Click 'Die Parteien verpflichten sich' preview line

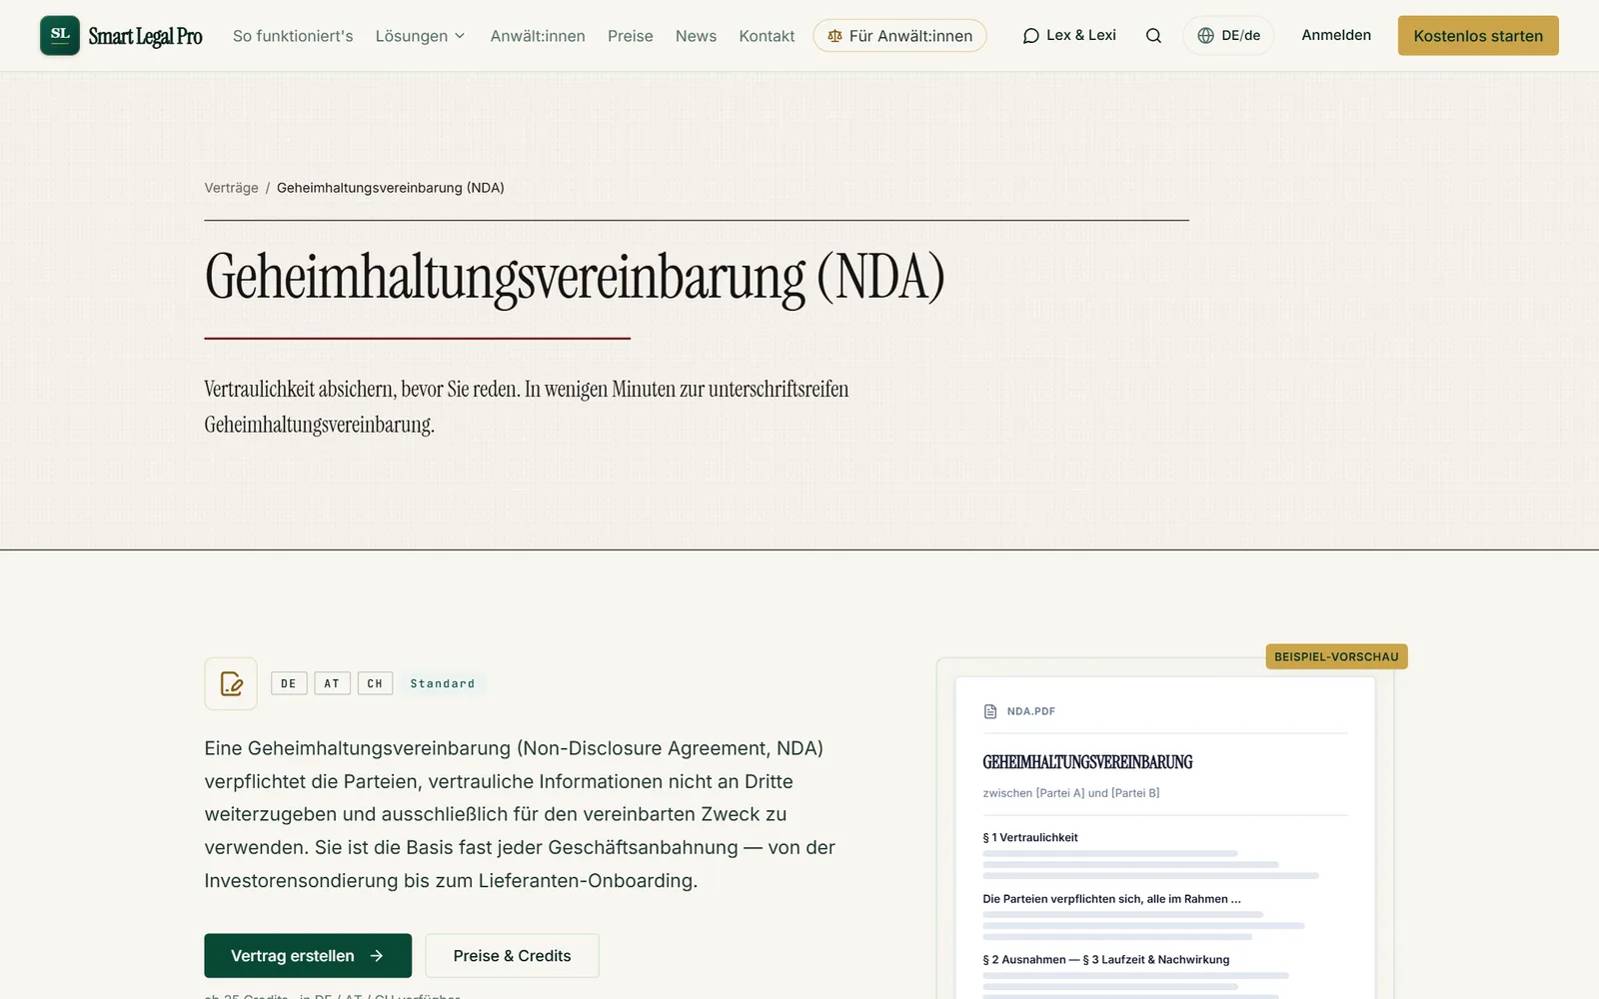click(x=1111, y=899)
